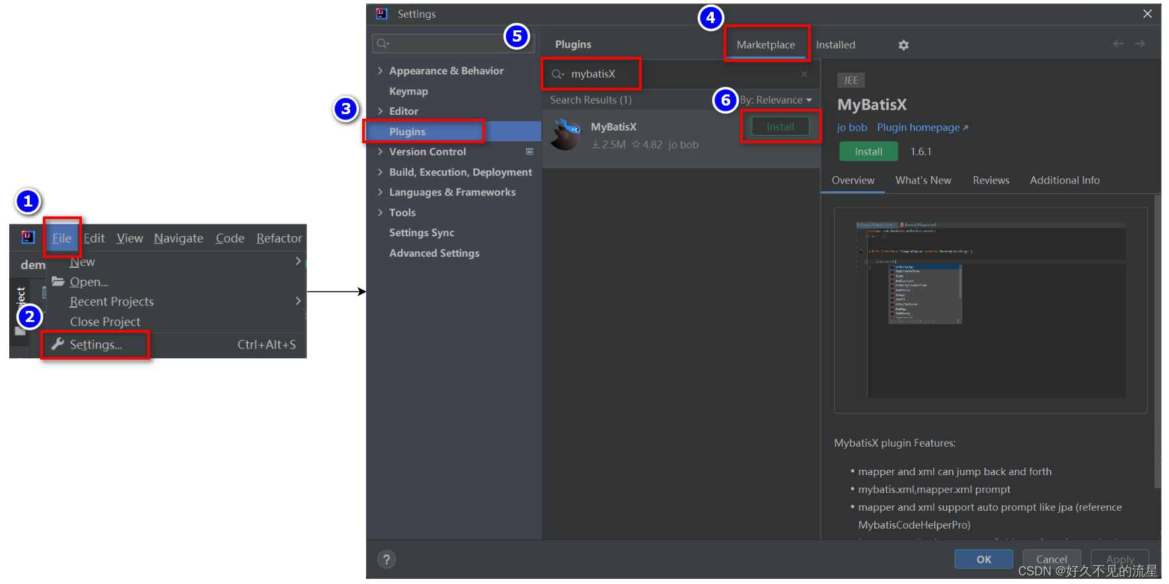The height and width of the screenshot is (584, 1169).
Task: Install MyBatisX from search results list
Action: coord(780,127)
